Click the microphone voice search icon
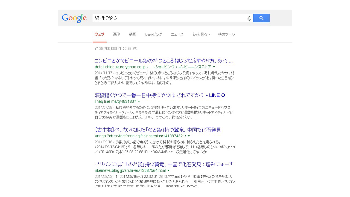Viewport: 350px width, 197px height. (x=249, y=19)
